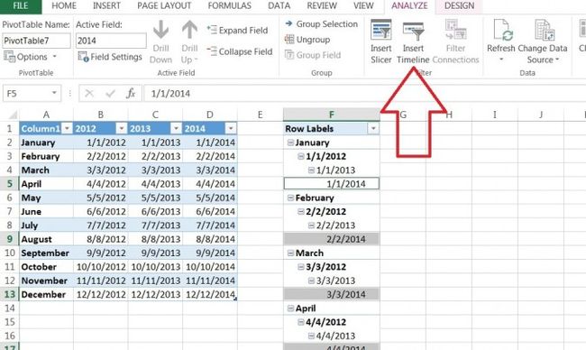This screenshot has height=350, width=586.
Task: Open the DESIGN ribbon tab
Action: (x=459, y=5)
